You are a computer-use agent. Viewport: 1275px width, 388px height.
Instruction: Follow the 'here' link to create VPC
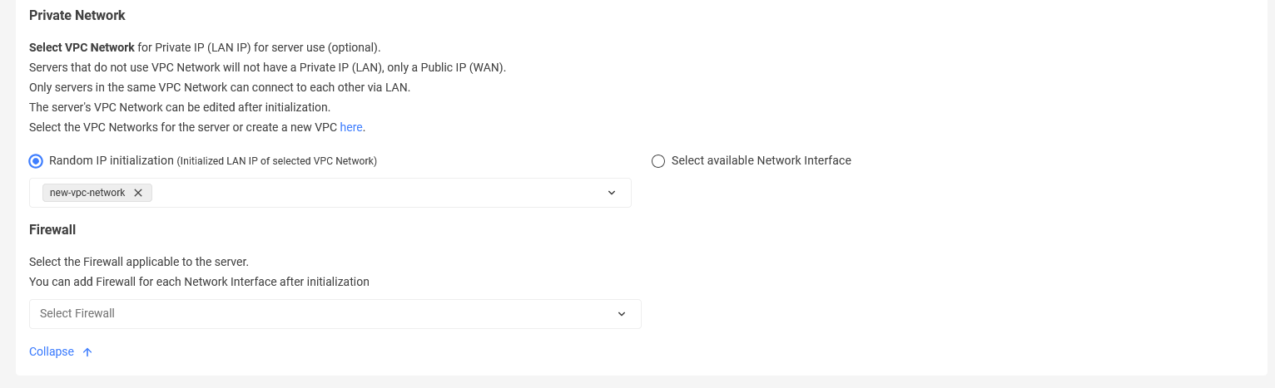pos(351,127)
